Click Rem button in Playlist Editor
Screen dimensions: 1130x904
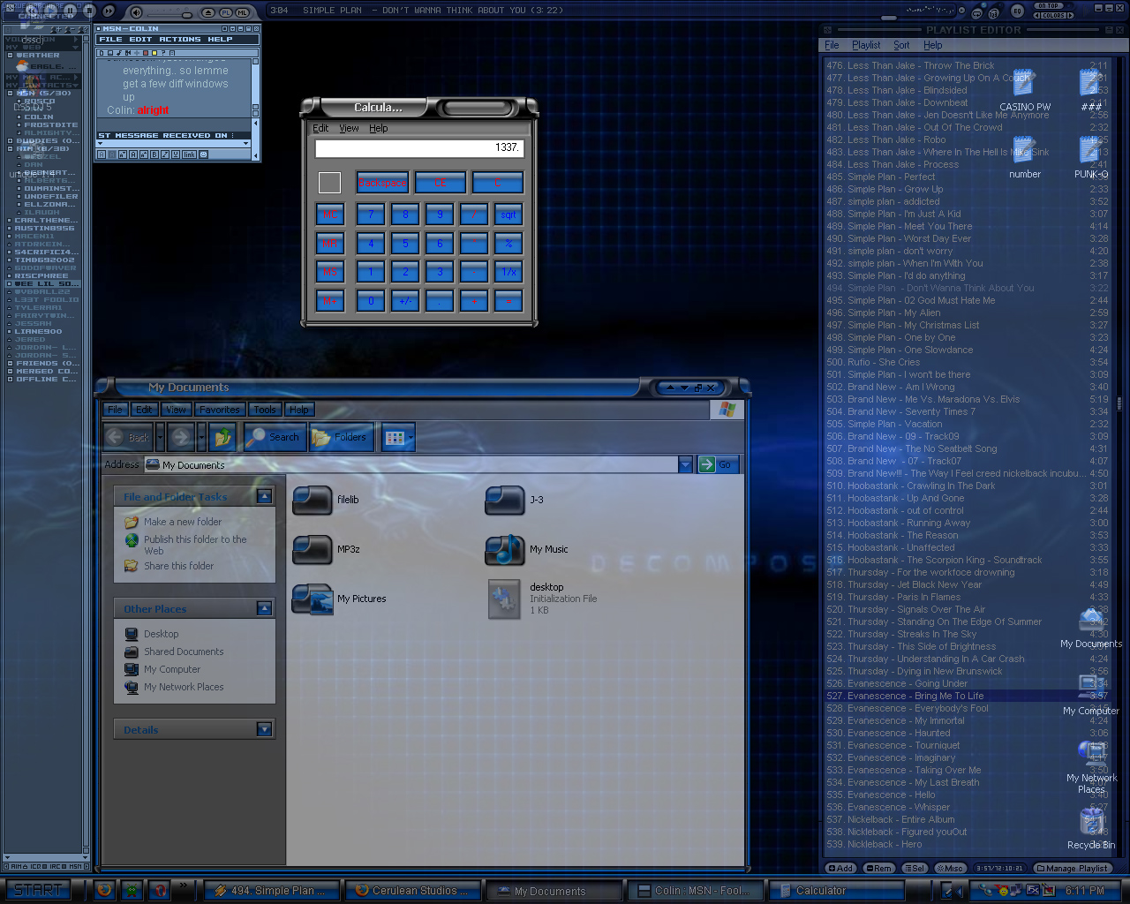click(879, 868)
